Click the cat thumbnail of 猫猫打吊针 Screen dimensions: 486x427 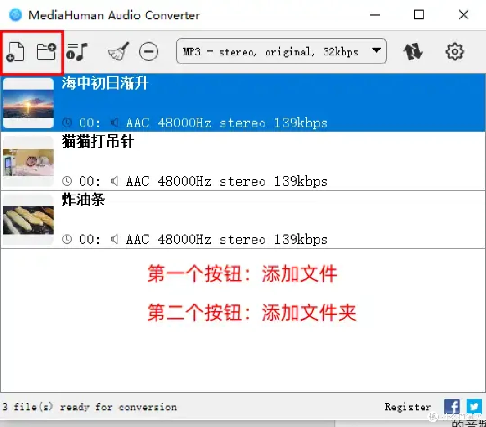coord(28,161)
